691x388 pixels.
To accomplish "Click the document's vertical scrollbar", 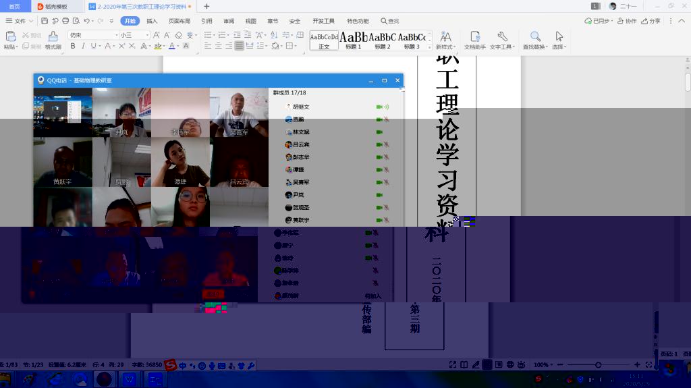I will pyautogui.click(x=688, y=82).
